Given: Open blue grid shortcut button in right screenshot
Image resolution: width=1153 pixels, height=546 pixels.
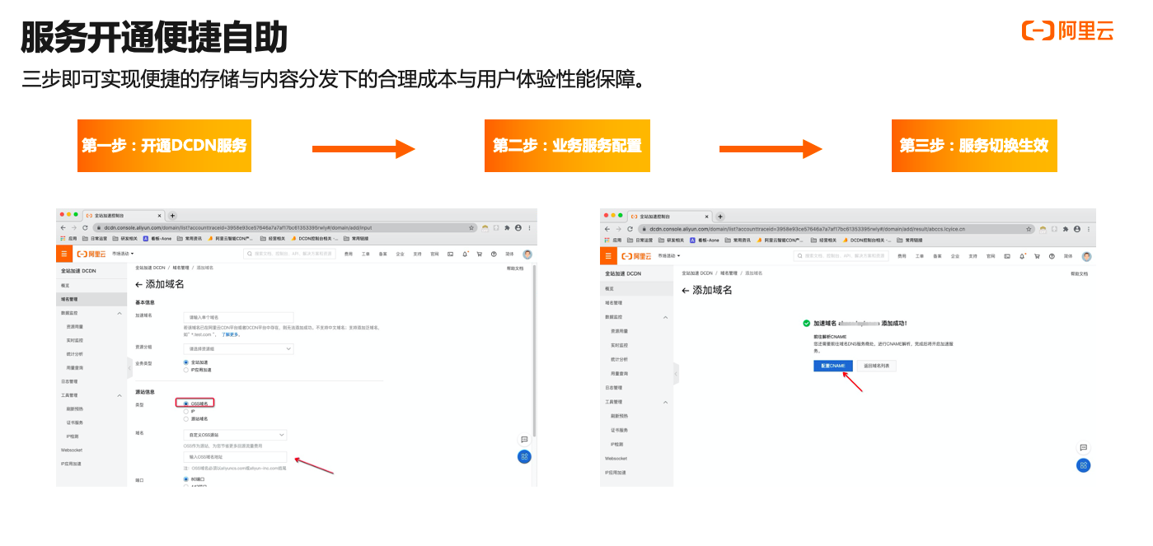Looking at the screenshot, I should (x=1084, y=465).
